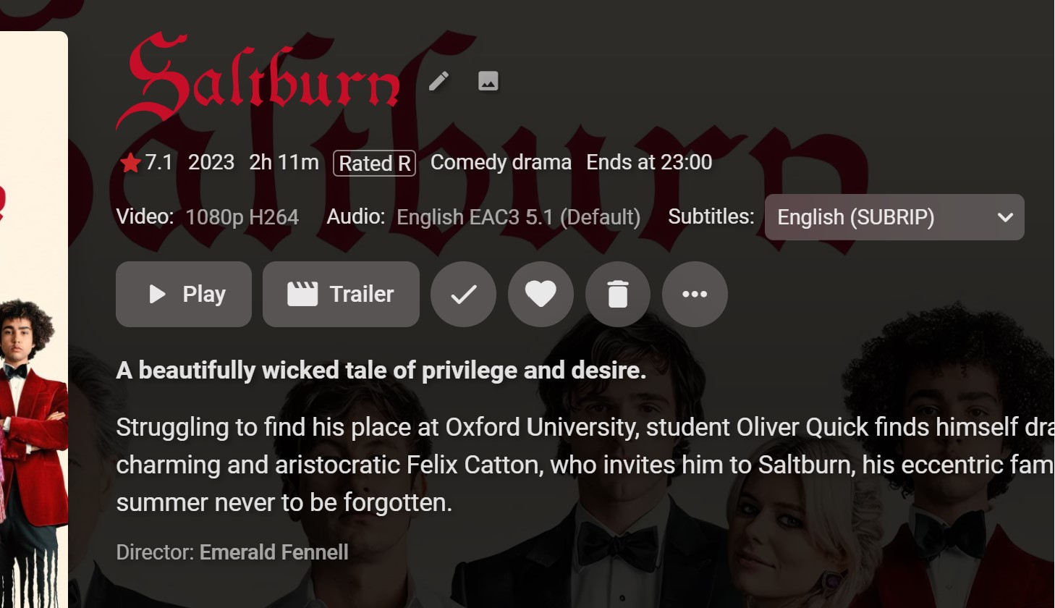The width and height of the screenshot is (1055, 608).
Task: Toggle the heart favorite button
Action: pos(541,294)
